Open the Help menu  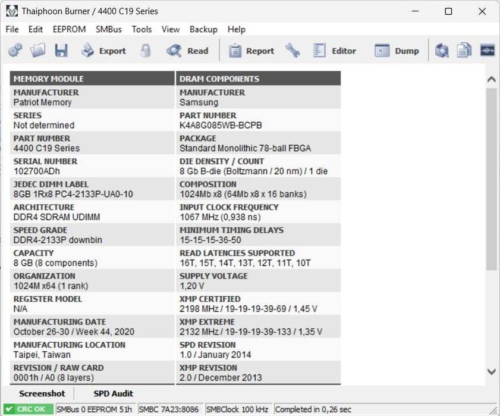[x=236, y=29]
